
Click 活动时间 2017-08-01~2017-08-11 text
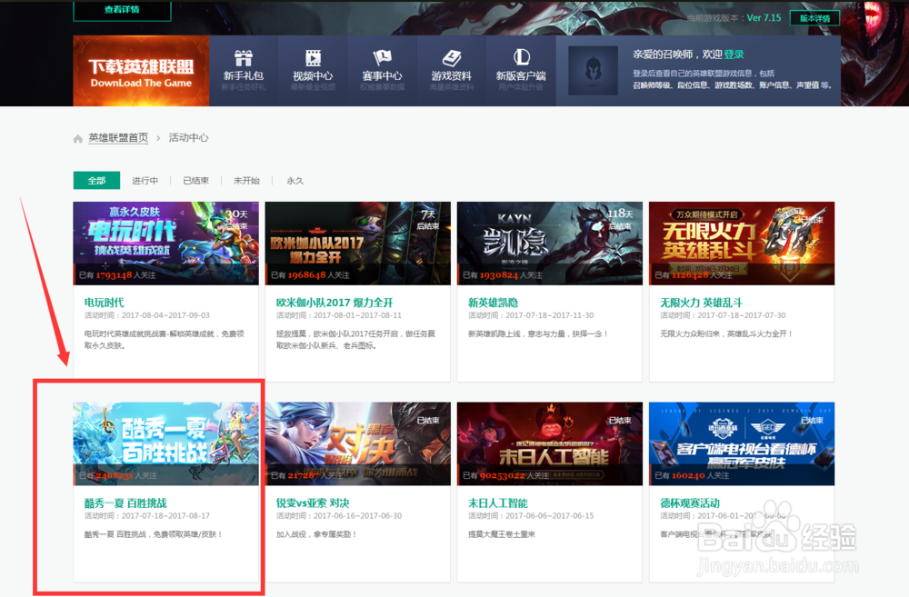pyautogui.click(x=339, y=315)
